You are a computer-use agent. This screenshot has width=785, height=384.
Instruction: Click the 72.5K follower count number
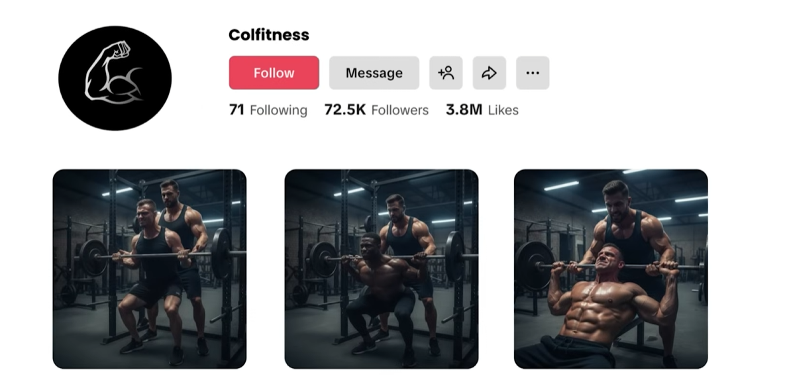click(344, 110)
